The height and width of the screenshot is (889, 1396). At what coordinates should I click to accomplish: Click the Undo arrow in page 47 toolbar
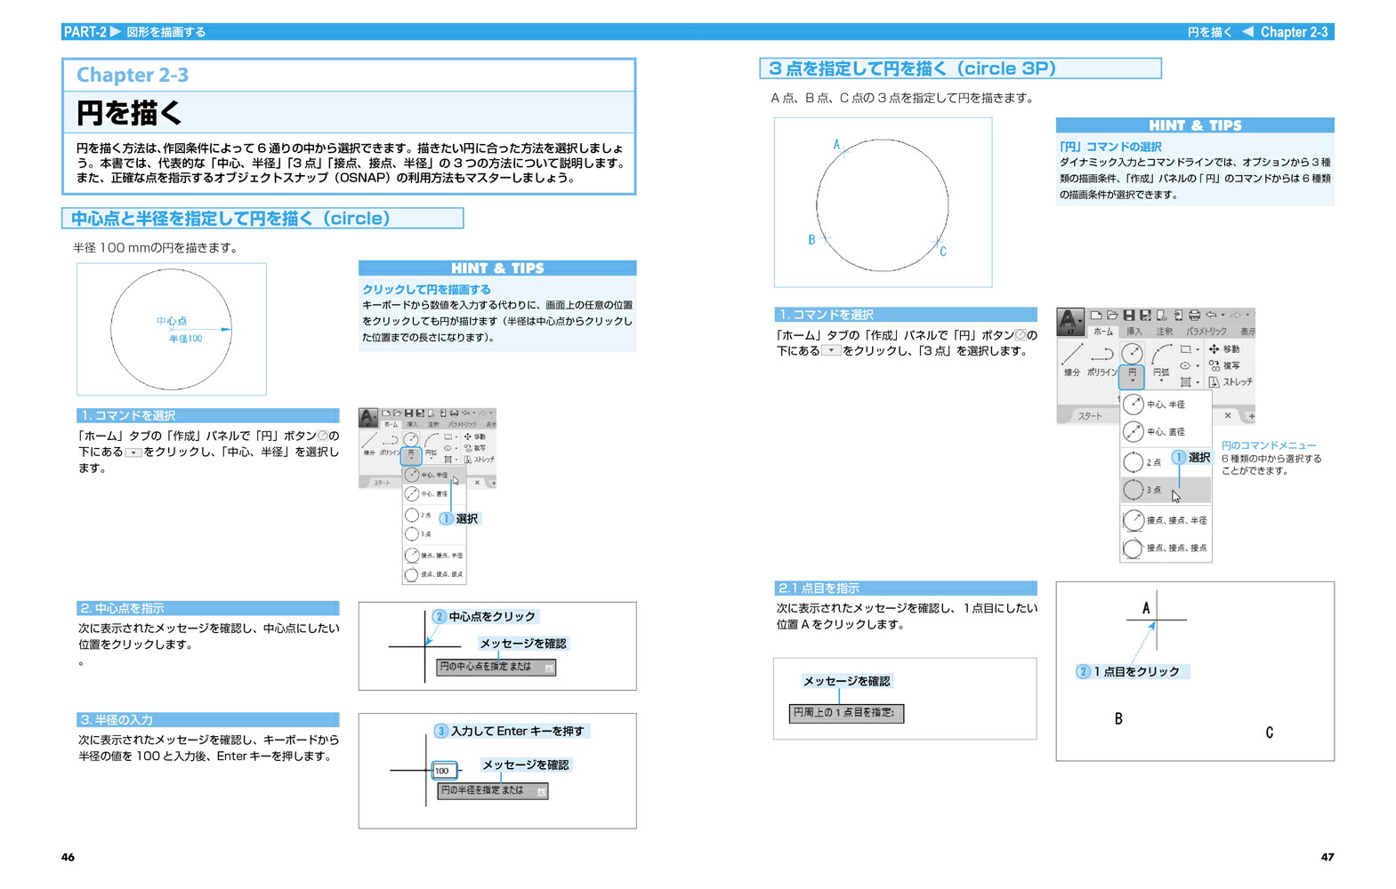(x=1211, y=315)
